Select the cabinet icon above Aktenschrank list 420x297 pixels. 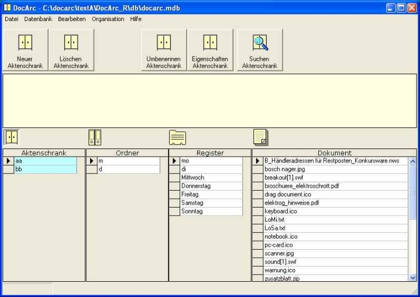12,137
